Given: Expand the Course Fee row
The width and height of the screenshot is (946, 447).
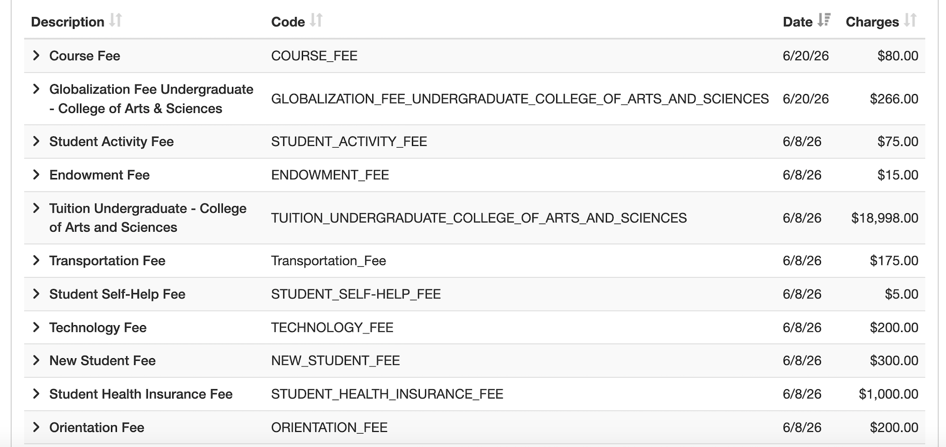Looking at the screenshot, I should (36, 55).
